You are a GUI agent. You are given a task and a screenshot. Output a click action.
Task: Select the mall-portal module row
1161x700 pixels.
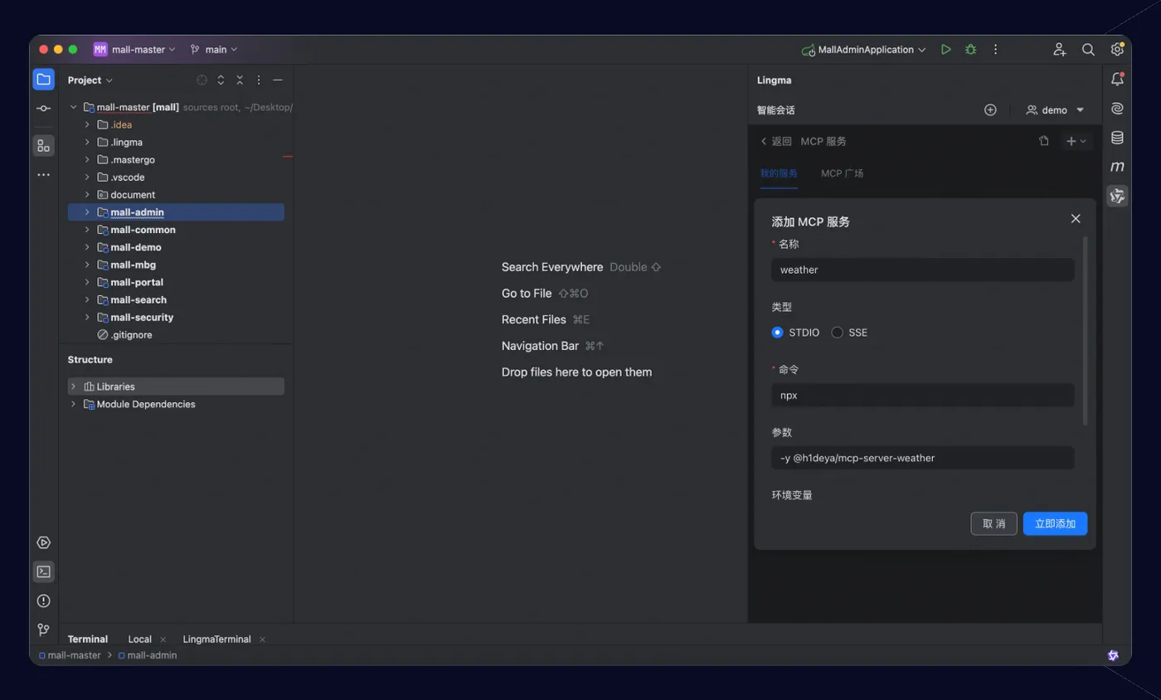click(176, 282)
